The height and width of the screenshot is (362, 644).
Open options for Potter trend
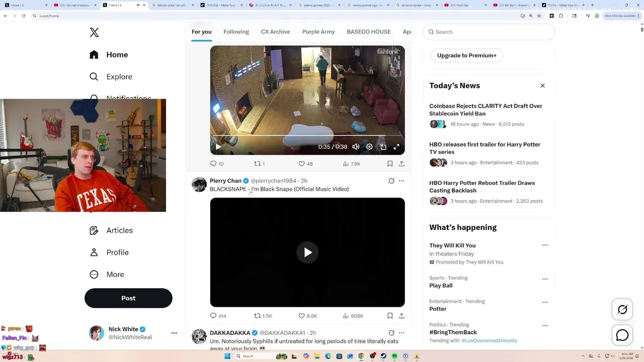tap(545, 302)
